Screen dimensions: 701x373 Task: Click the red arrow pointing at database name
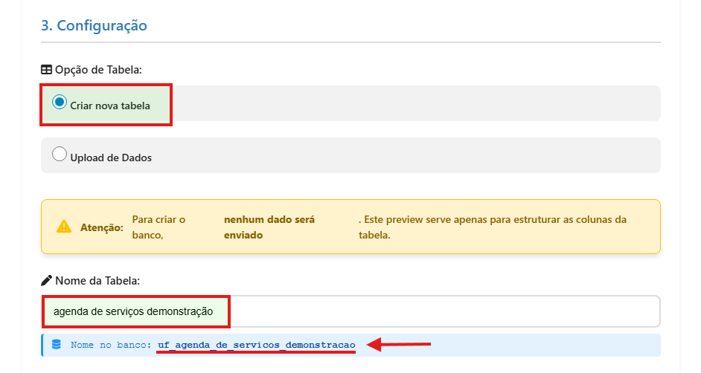pyautogui.click(x=401, y=344)
